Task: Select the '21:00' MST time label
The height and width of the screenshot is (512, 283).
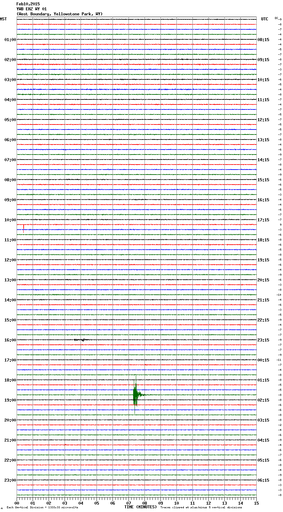Action: [x=10, y=440]
